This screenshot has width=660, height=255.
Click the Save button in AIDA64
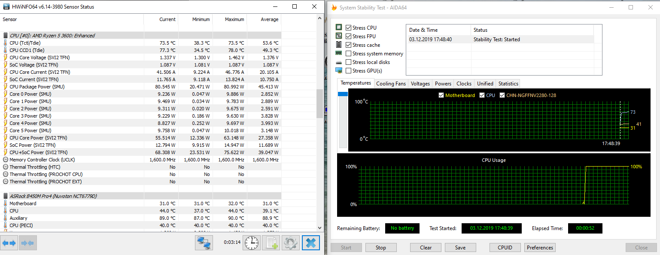460,248
